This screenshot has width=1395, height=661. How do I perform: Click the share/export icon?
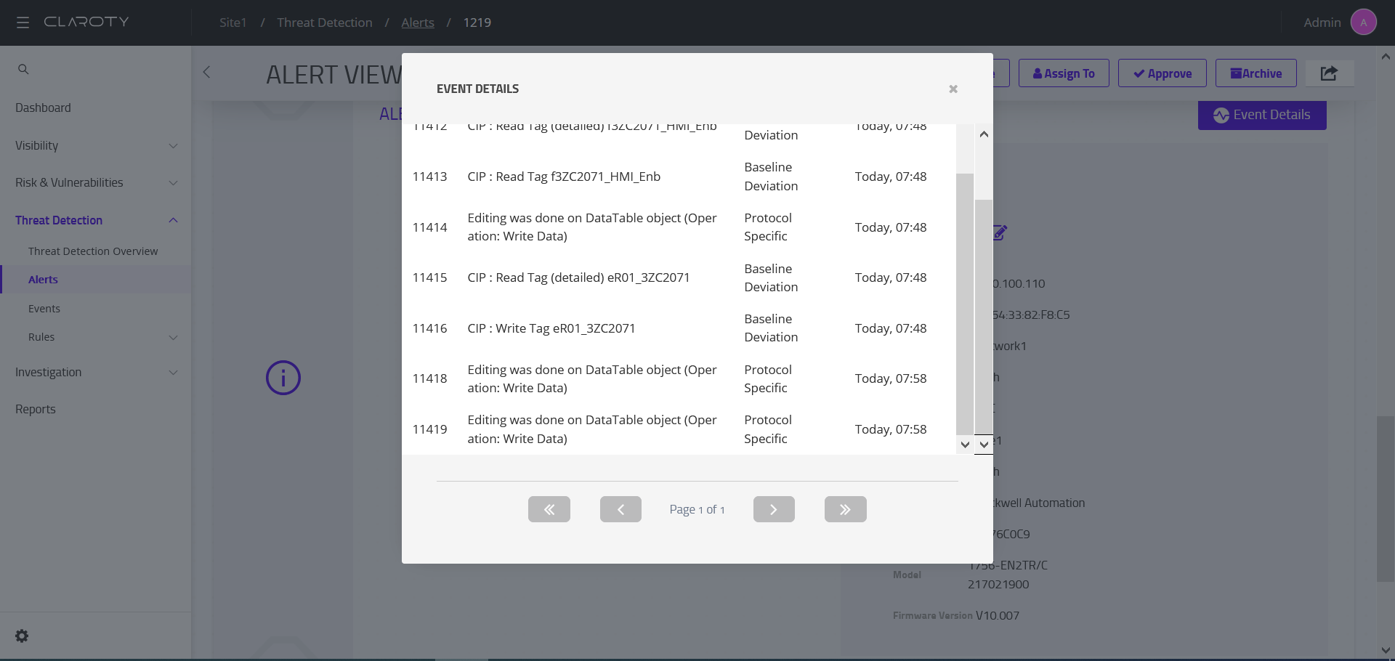(1329, 73)
